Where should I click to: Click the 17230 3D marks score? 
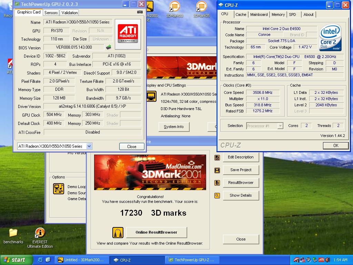[153, 213]
